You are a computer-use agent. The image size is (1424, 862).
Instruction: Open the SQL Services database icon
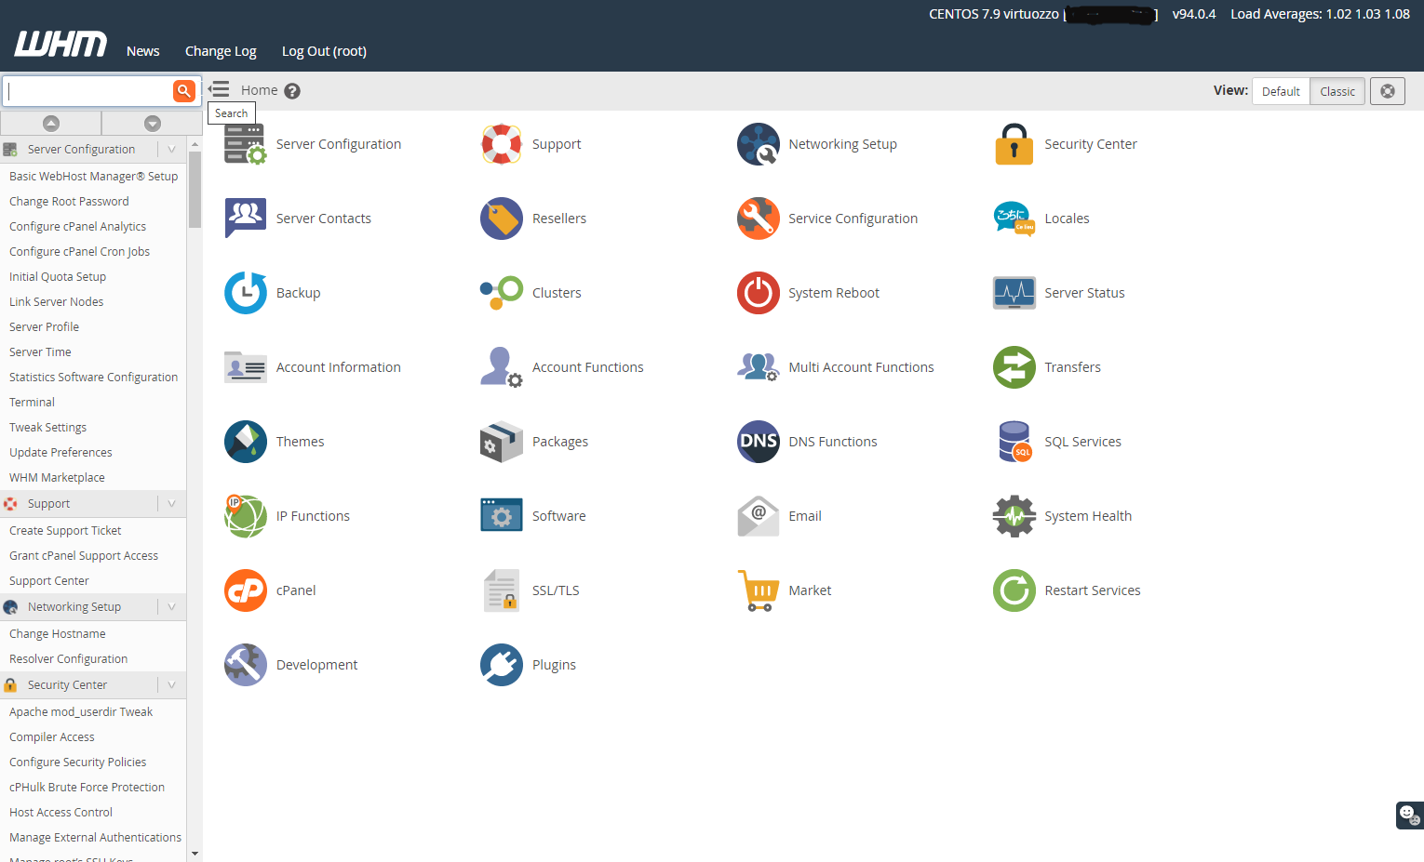click(1014, 442)
